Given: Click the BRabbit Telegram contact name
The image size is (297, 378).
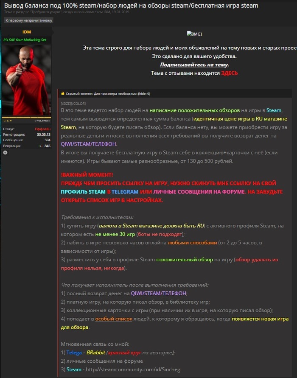Looking at the screenshot, I should click(x=95, y=353).
